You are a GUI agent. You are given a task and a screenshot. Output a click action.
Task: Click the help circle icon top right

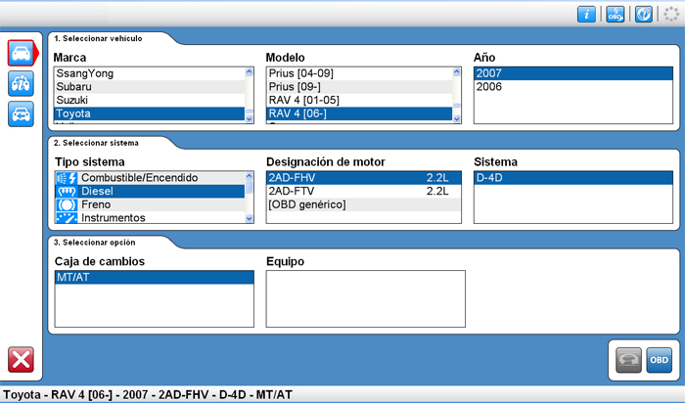[x=644, y=15]
